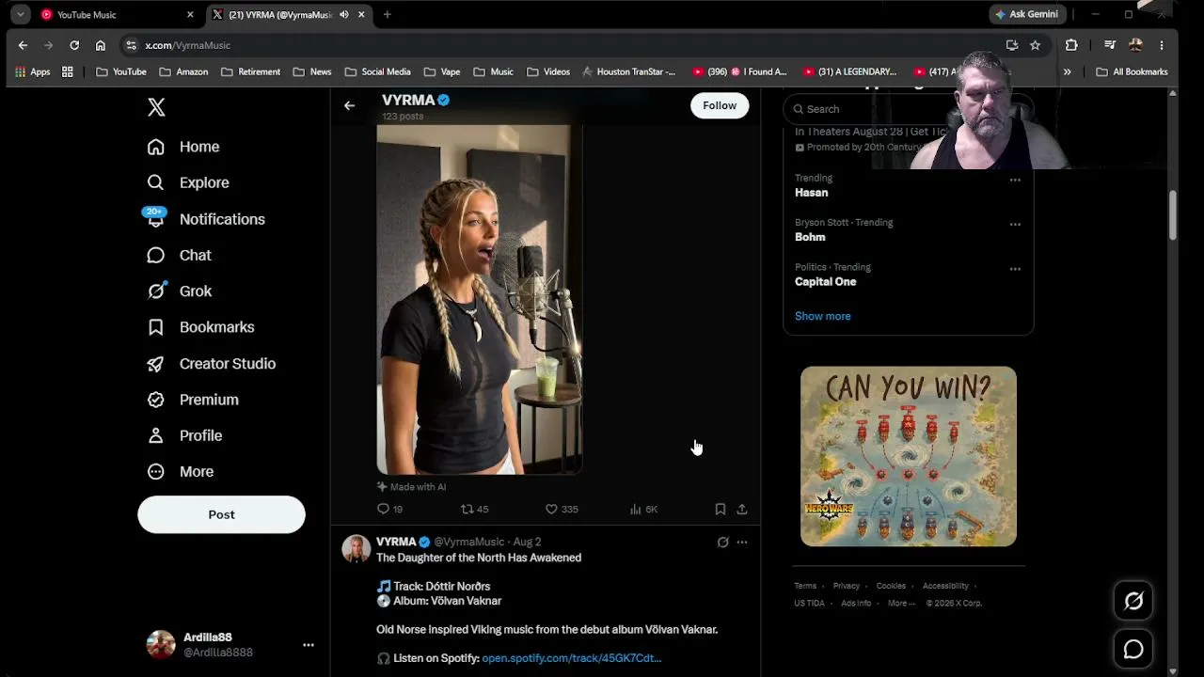The height and width of the screenshot is (677, 1204).
Task: Reply to the post with 19 replies
Action: [x=389, y=509]
